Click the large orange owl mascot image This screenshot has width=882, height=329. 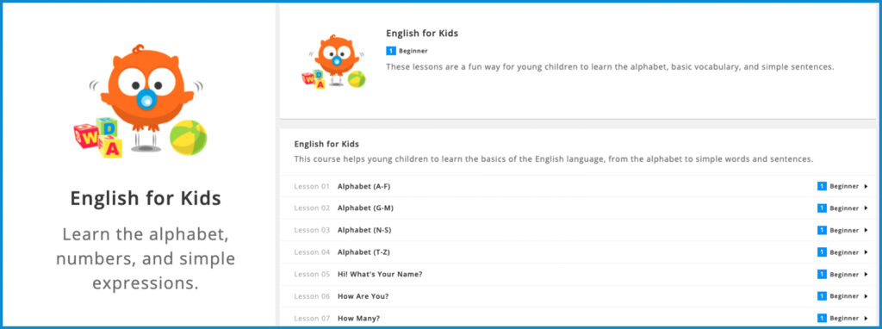140,102
